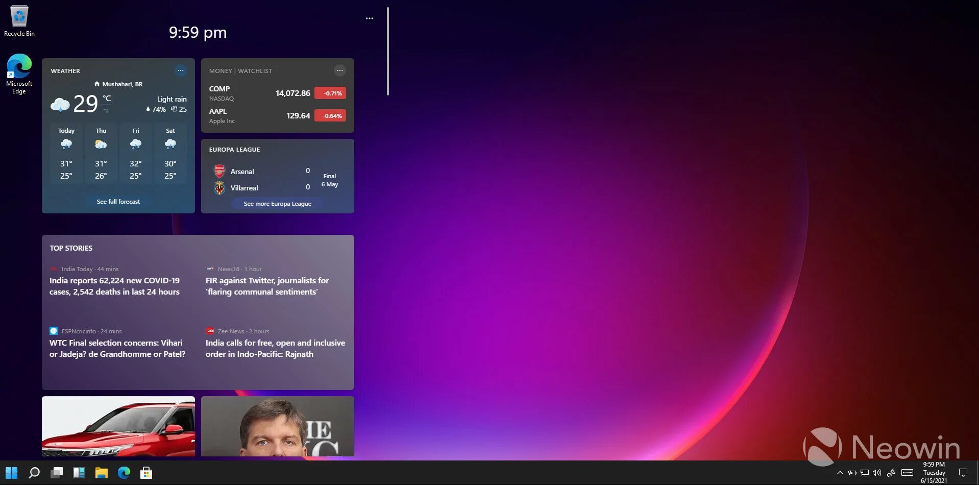The height and width of the screenshot is (486, 979).
Task: Open WTC Final selection concerns story
Action: point(117,349)
